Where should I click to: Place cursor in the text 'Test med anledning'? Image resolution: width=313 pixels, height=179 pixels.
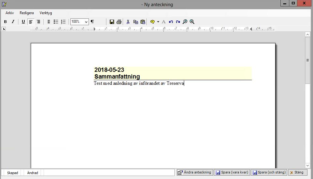coord(113,83)
